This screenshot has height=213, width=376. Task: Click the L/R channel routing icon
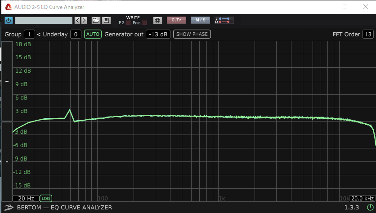(x=224, y=20)
